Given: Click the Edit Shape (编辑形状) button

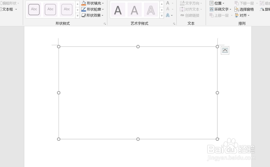Looking at the screenshot, I should tap(9, 3).
